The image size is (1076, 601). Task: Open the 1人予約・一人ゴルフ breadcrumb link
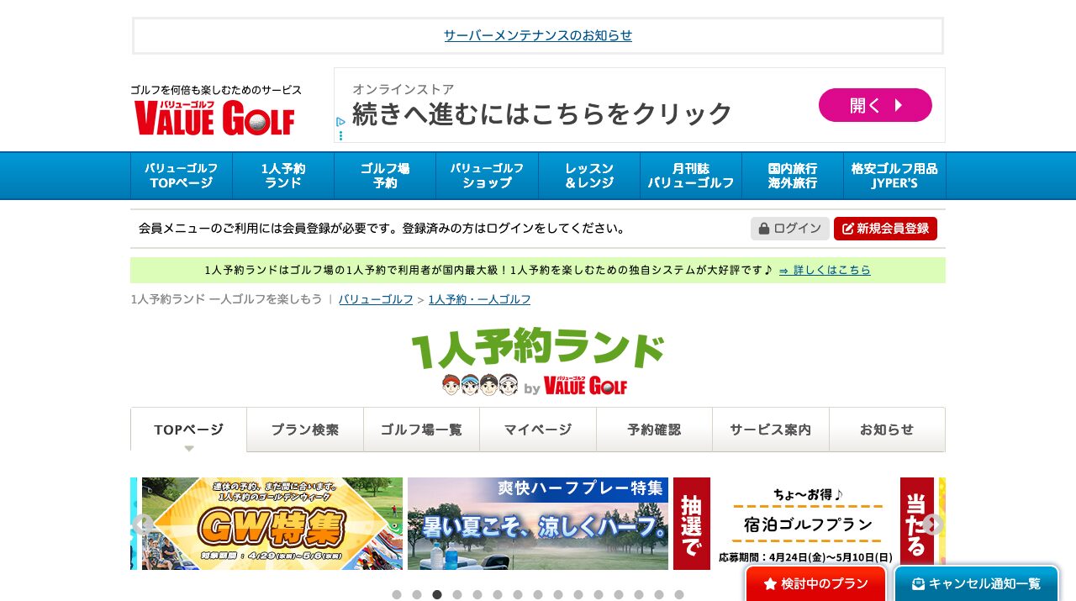coord(479,299)
